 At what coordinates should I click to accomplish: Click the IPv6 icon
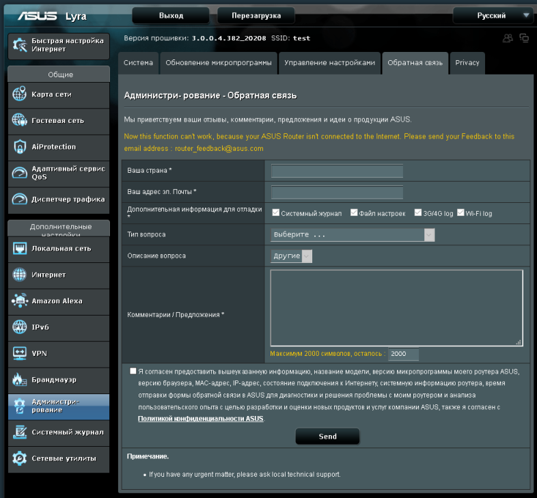20,327
